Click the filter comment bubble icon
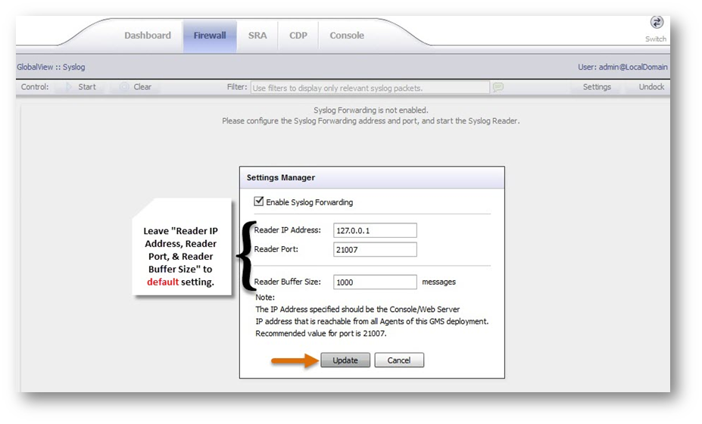Viewport: 702px width, 424px height. tap(498, 87)
